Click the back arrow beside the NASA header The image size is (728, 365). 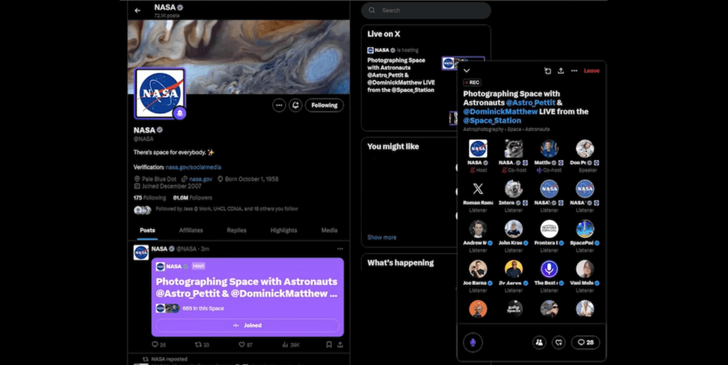click(137, 11)
